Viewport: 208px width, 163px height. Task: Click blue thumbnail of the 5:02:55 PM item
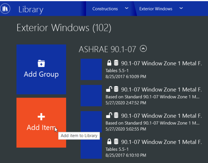pyautogui.click(x=91, y=121)
